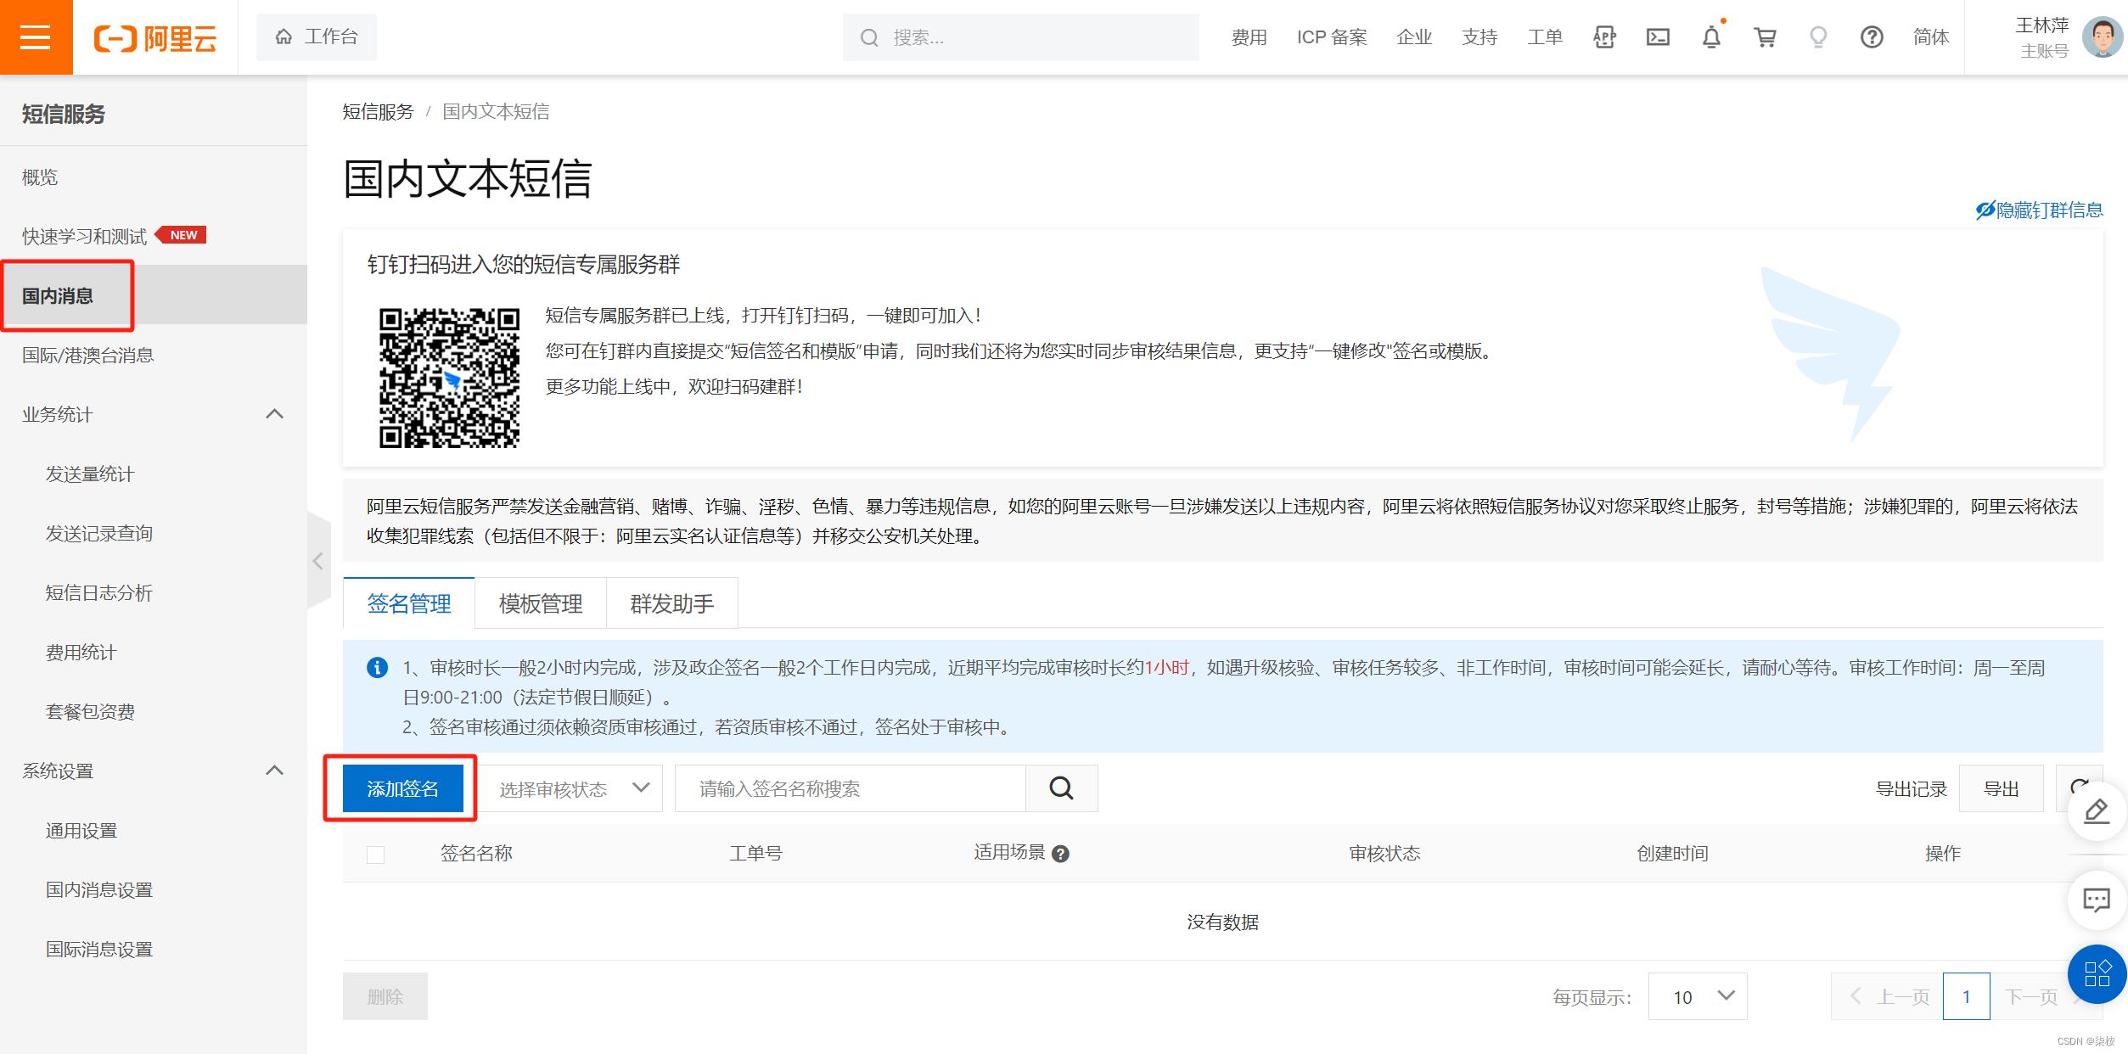Collapse the 系统设置 section
The height and width of the screenshot is (1054, 2128).
pos(274,771)
